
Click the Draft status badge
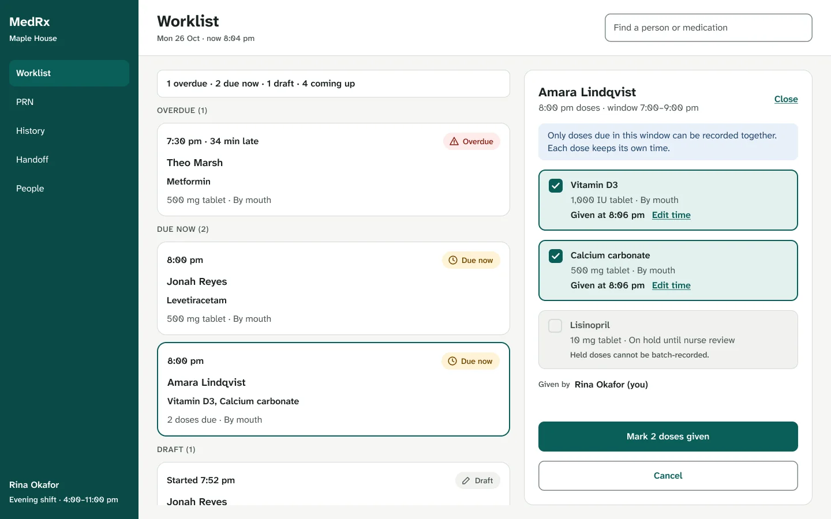click(x=478, y=480)
